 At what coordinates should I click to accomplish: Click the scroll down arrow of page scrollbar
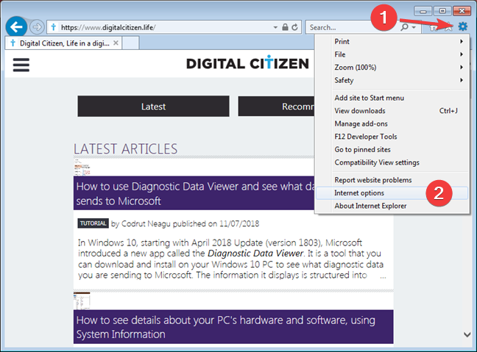[467, 334]
